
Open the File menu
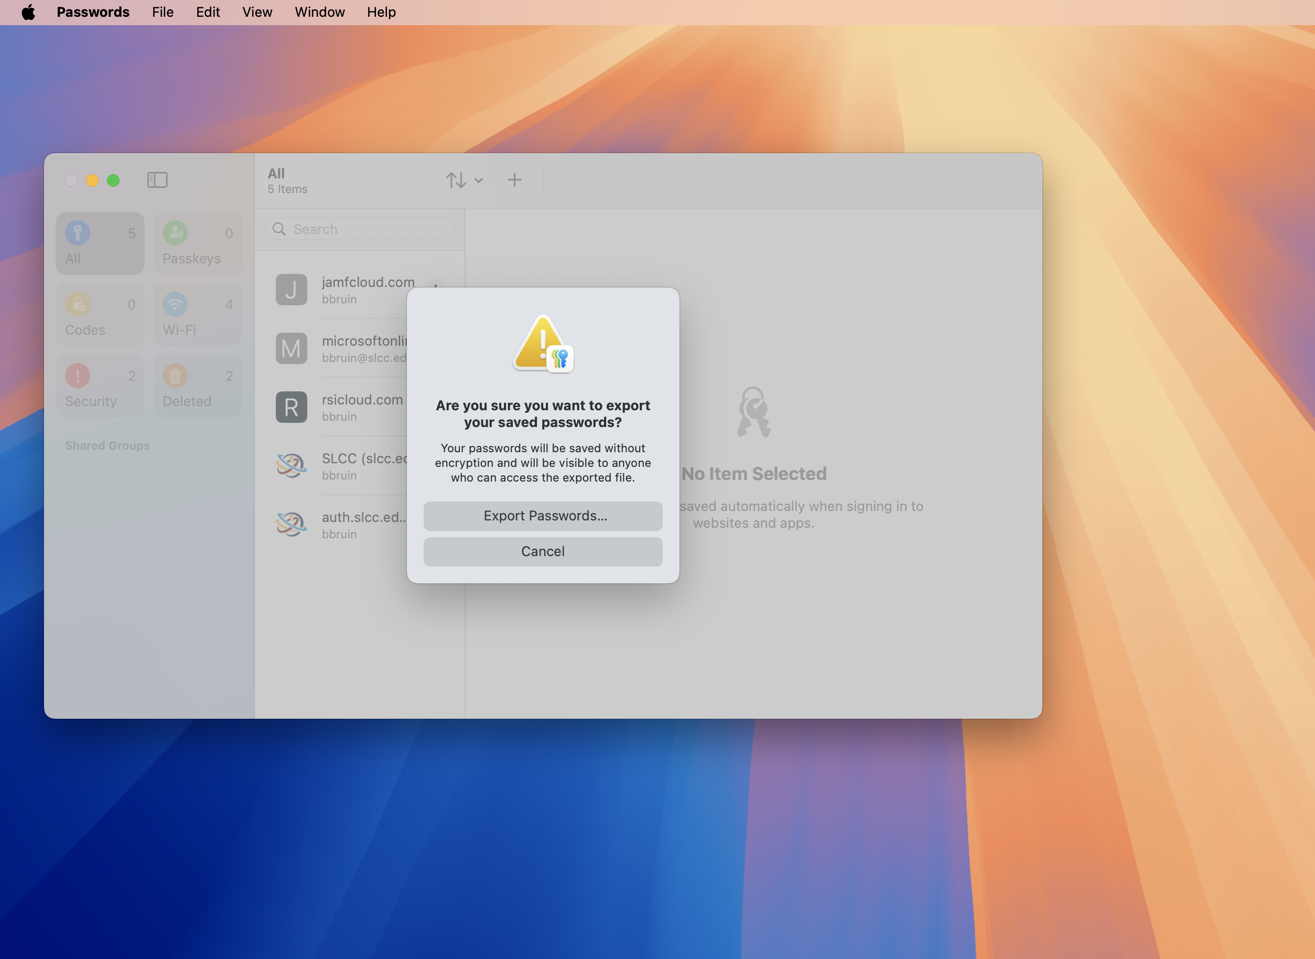click(x=163, y=12)
